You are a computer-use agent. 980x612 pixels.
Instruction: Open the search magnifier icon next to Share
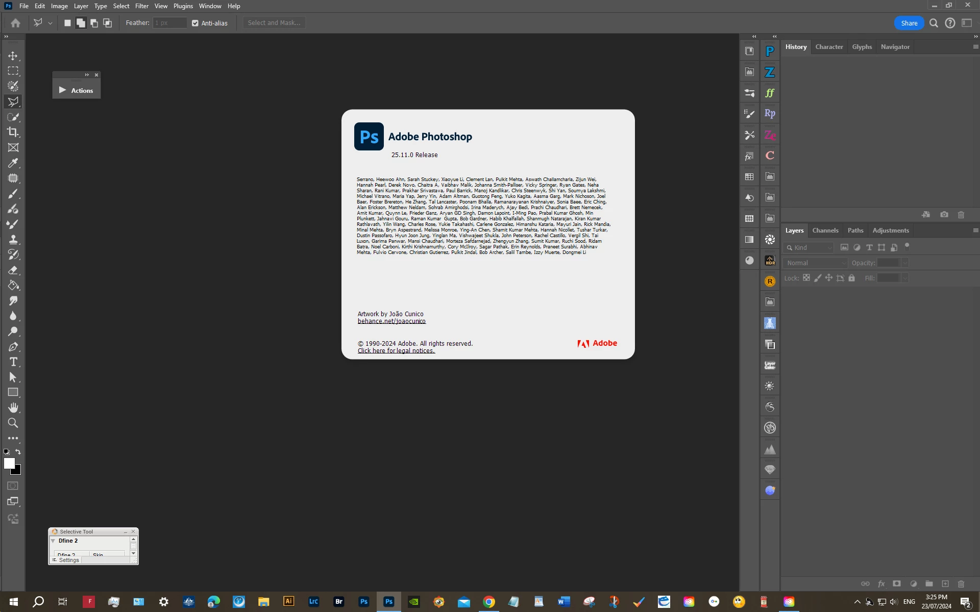[x=934, y=23]
